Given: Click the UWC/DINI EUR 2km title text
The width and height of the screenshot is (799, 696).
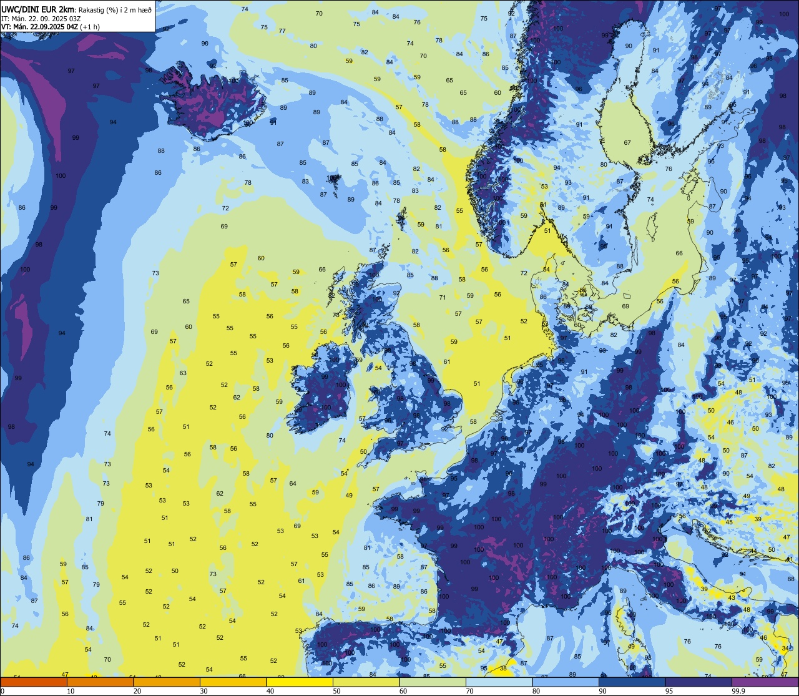Looking at the screenshot, I should click(x=37, y=9).
